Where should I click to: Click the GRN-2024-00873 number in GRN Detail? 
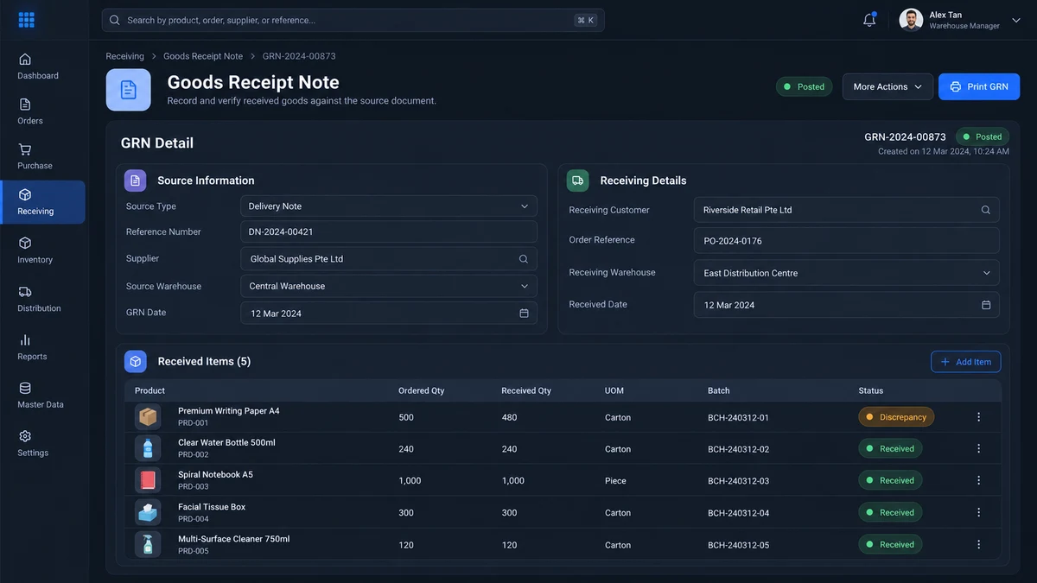click(905, 136)
